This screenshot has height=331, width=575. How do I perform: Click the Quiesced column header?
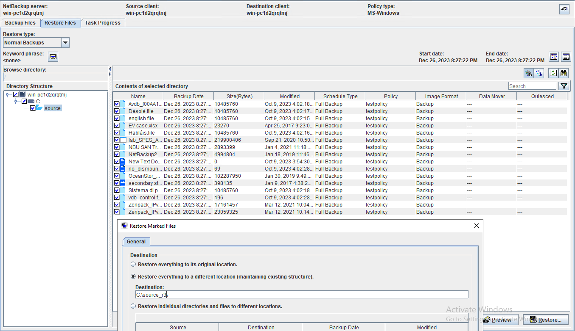[x=542, y=96]
